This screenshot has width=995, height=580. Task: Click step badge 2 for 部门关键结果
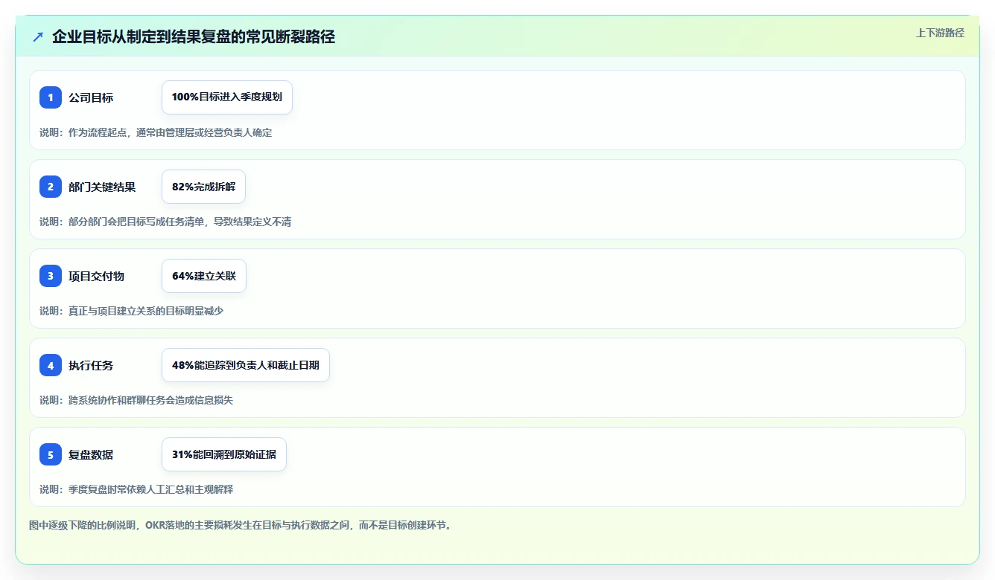coord(51,187)
